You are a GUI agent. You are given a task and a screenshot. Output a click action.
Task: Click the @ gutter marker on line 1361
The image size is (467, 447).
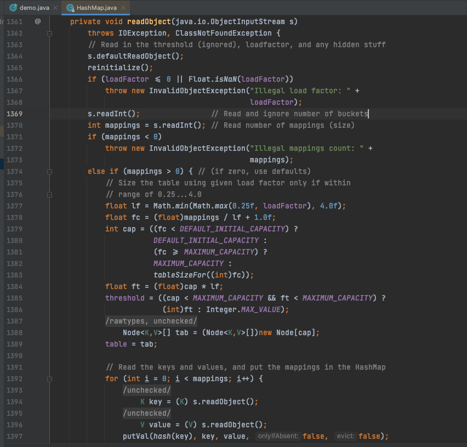point(38,21)
